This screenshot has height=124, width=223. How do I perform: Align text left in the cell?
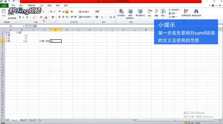(x=60, y=17)
